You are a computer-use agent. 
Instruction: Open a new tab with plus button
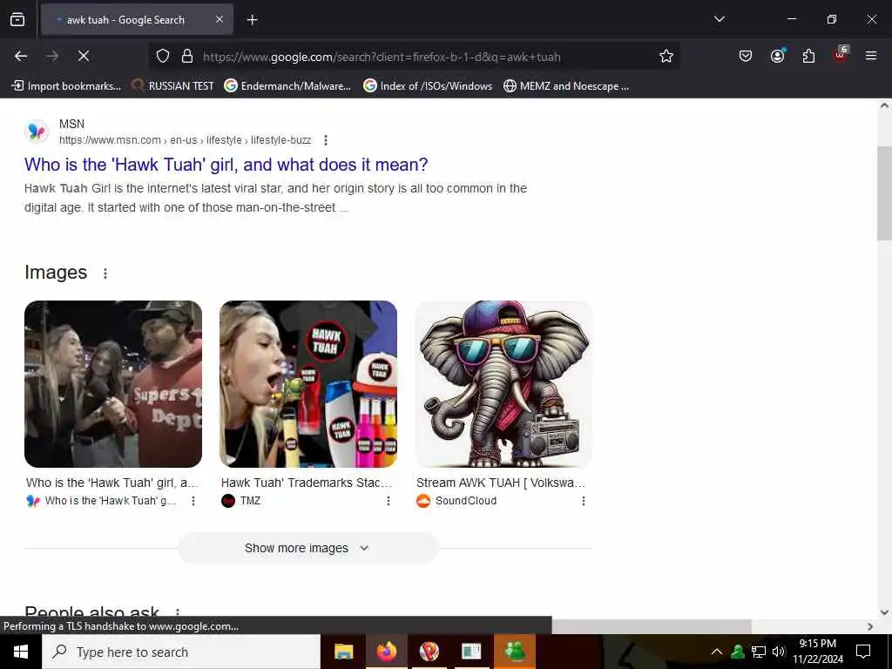pos(252,20)
